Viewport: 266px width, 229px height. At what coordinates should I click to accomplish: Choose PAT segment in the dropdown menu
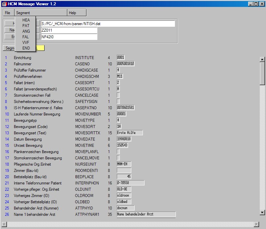26,26
